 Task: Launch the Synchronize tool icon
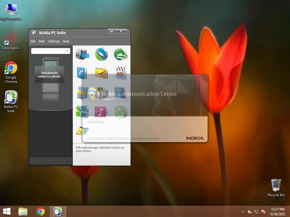(101, 54)
